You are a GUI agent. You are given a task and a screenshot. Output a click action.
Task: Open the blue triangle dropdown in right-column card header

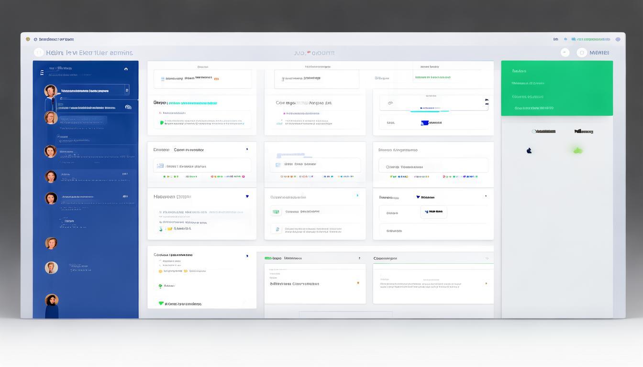click(418, 197)
